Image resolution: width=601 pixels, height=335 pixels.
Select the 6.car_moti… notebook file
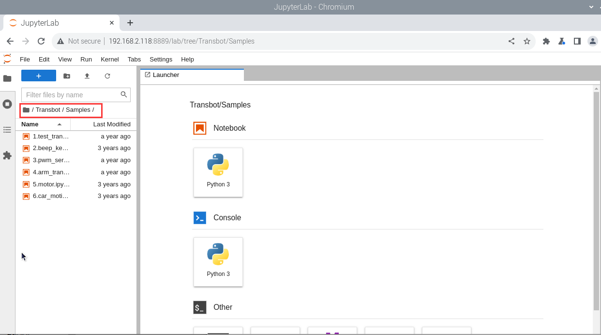click(x=76, y=196)
